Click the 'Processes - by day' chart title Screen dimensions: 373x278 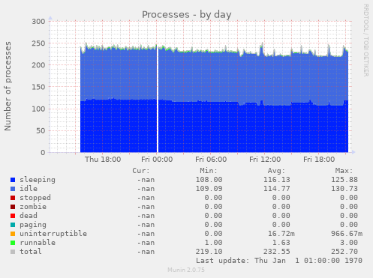coord(187,15)
